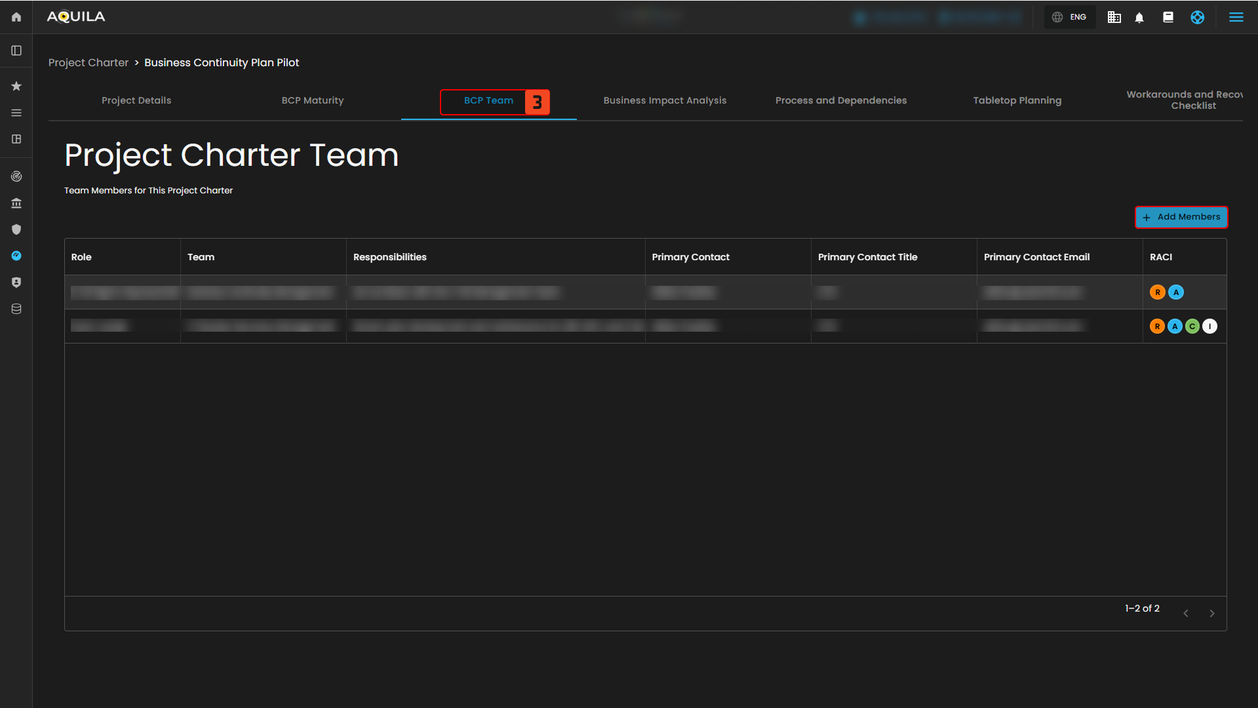Click the bank building sidebar icon
Image resolution: width=1258 pixels, height=708 pixels.
16,203
